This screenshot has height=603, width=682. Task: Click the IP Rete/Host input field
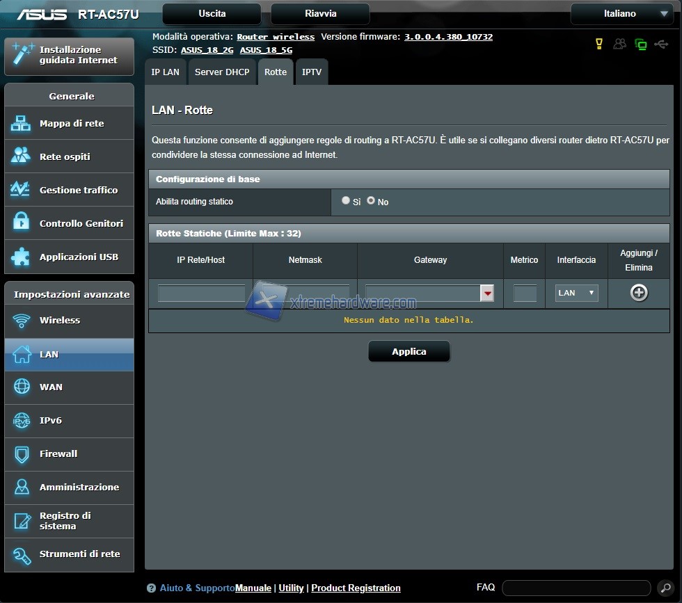[x=201, y=294]
